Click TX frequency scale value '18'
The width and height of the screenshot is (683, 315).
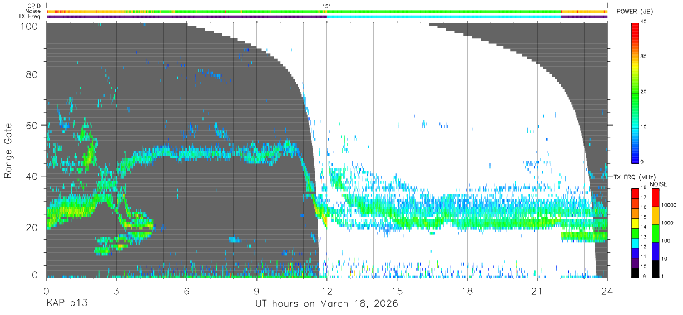[x=644, y=188]
